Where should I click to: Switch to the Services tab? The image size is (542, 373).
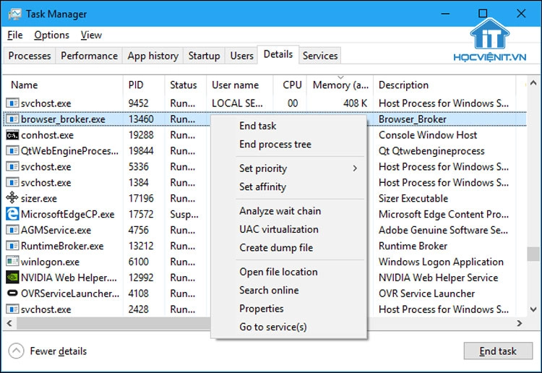[x=320, y=56]
